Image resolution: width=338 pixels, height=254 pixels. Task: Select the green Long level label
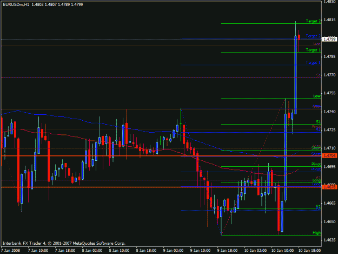316,180
